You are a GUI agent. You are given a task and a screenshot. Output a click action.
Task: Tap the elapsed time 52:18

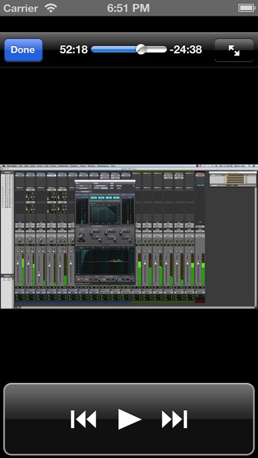click(x=74, y=49)
